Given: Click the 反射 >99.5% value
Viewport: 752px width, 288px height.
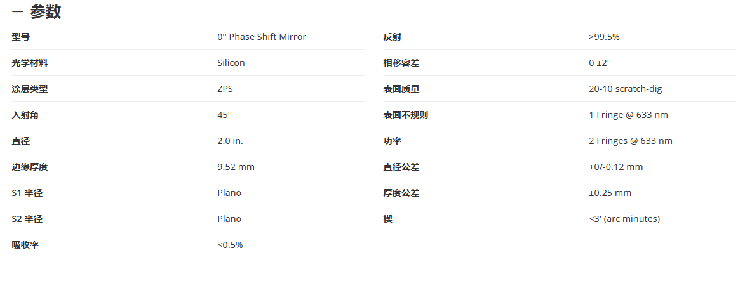Looking at the screenshot, I should click(x=604, y=37).
